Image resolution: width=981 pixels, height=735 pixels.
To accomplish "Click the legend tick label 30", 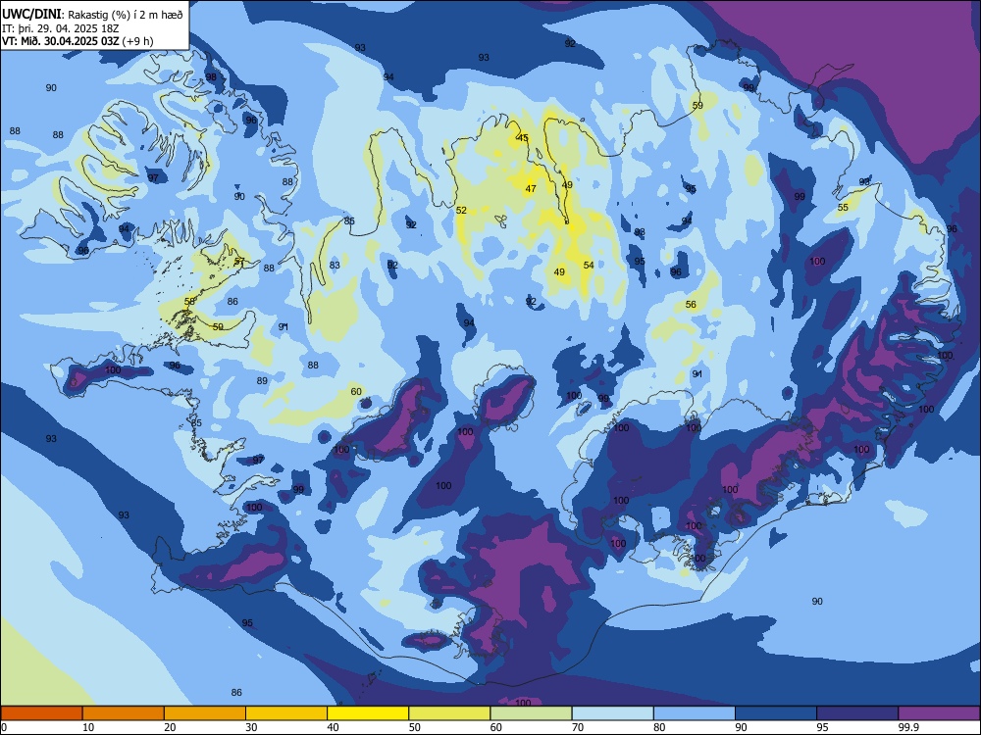I will pyautogui.click(x=251, y=727).
